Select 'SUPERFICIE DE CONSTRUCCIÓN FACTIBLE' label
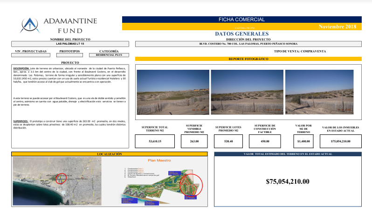 click(x=265, y=129)
